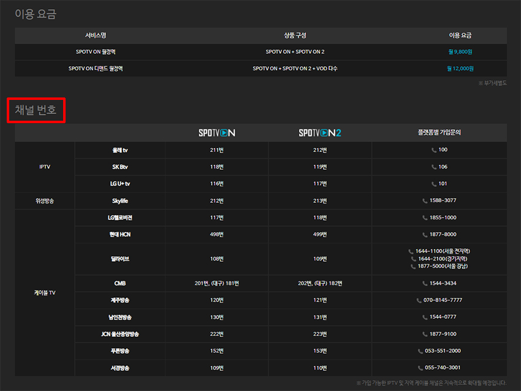This screenshot has height=391, width=521.
Task: Click the 부가세별도 note
Action: (x=492, y=83)
